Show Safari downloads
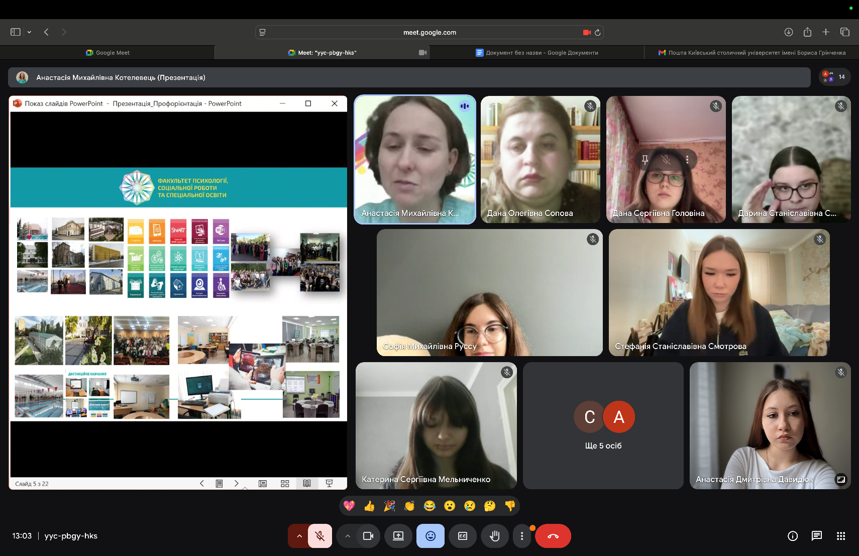859x556 pixels. click(x=789, y=32)
